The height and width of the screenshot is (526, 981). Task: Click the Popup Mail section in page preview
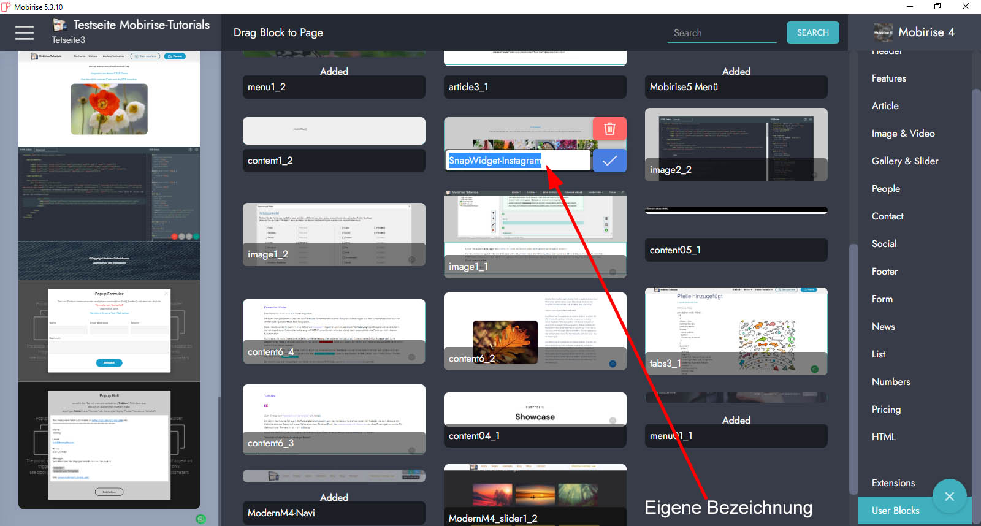click(x=109, y=445)
